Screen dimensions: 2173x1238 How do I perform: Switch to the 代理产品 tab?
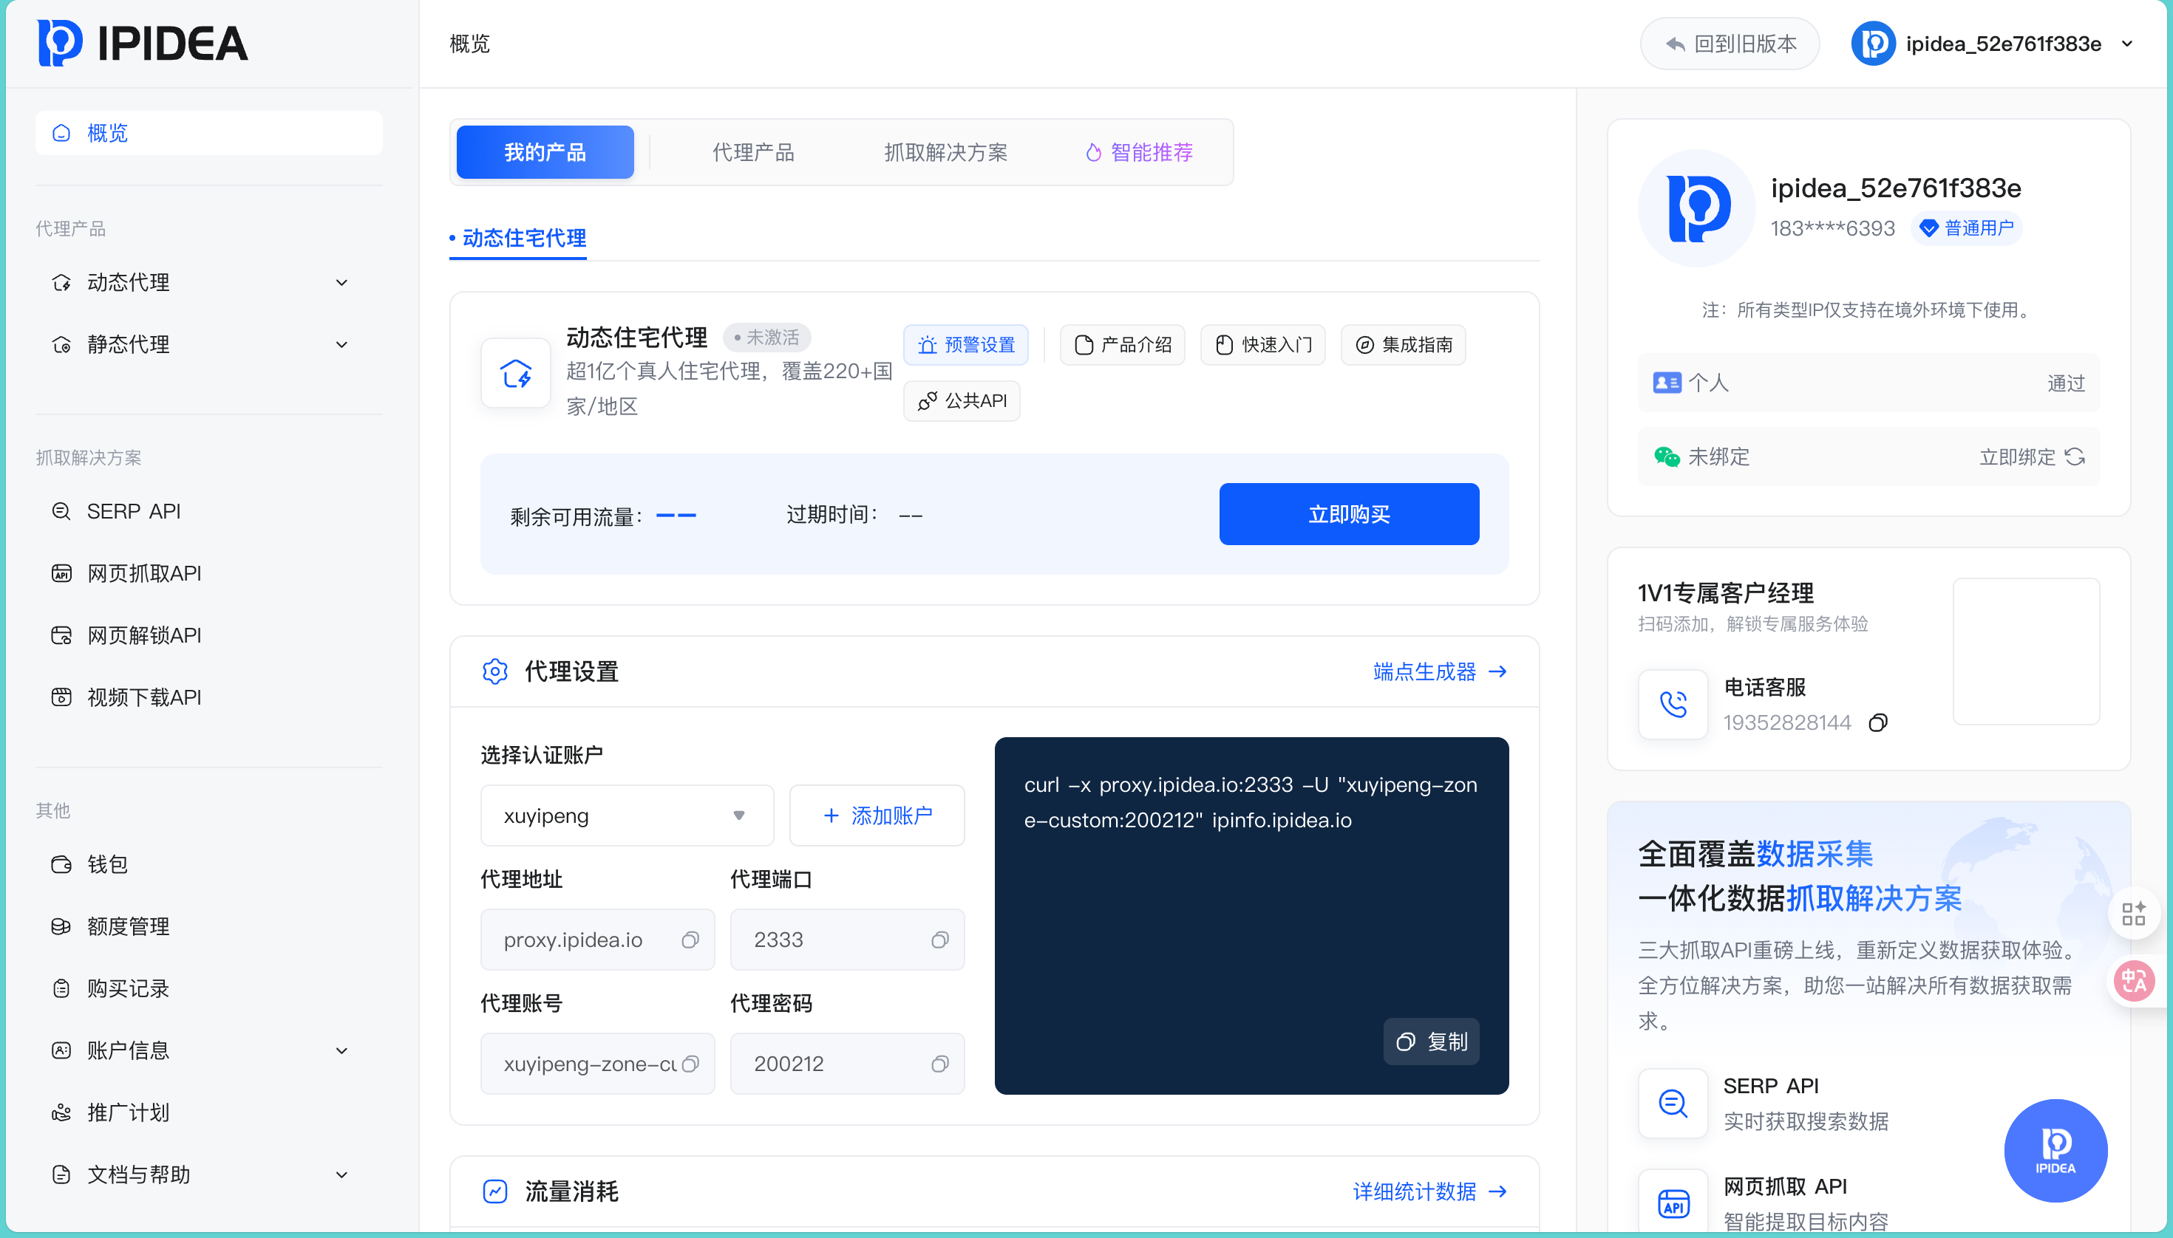pos(753,152)
